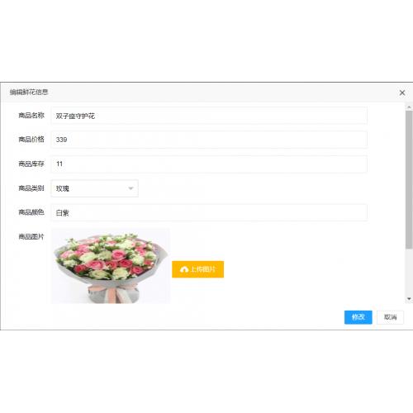Focus the product stock field showing 11
The height and width of the screenshot is (413, 413).
pos(209,164)
